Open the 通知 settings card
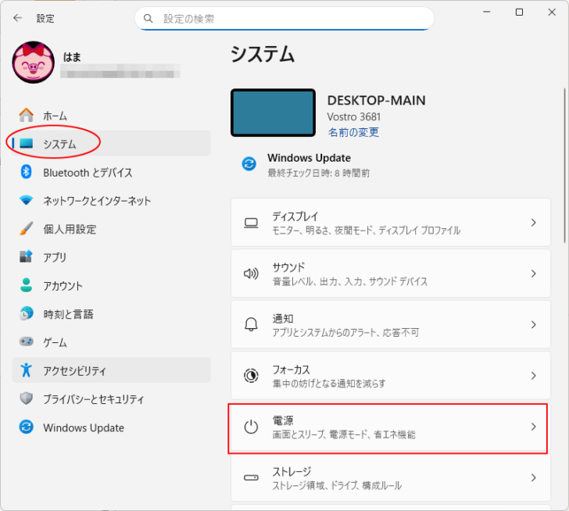Image resolution: width=569 pixels, height=511 pixels. tap(391, 324)
